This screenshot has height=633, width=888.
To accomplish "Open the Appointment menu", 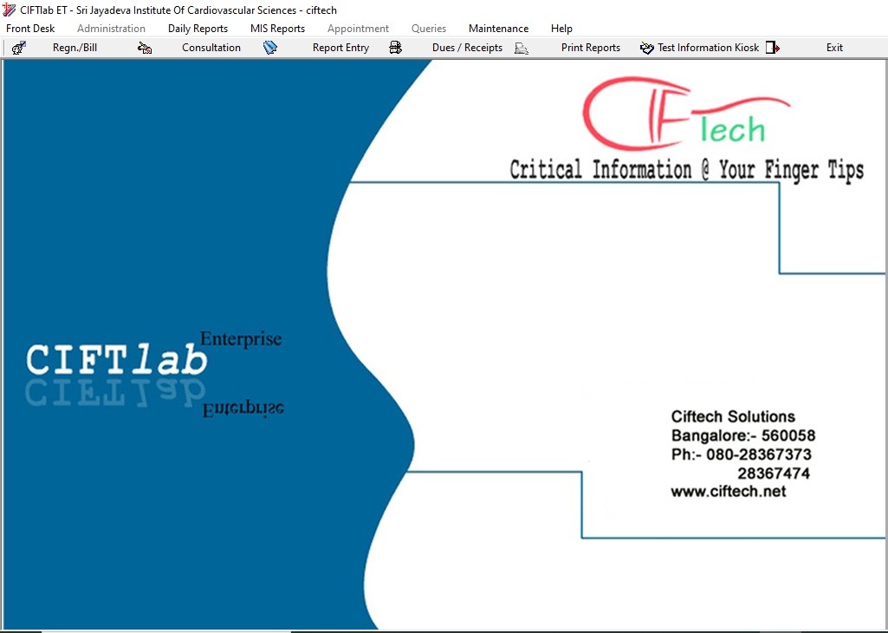I will 358,29.
